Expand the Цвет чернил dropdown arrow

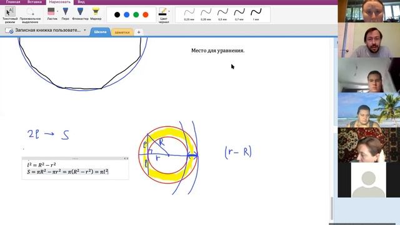169,11
